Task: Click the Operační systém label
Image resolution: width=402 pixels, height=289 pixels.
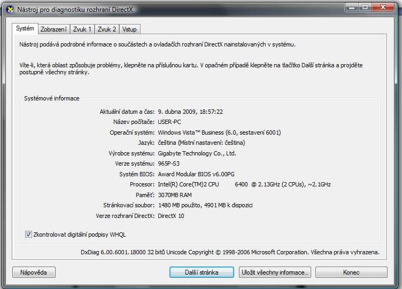Action: [132, 132]
